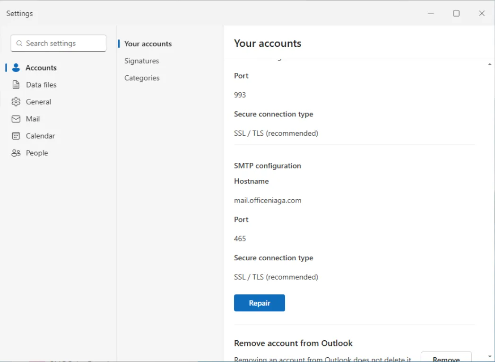The width and height of the screenshot is (495, 362).
Task: Switch to the Signatures tab
Action: (141, 61)
